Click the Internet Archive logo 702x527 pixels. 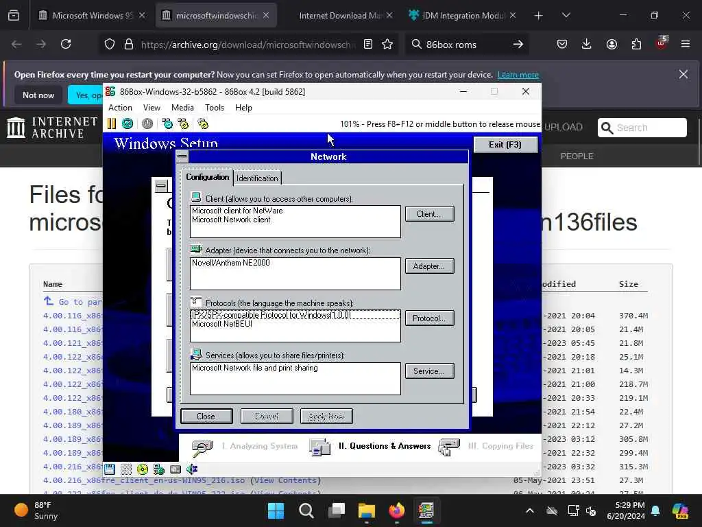pyautogui.click(x=52, y=128)
